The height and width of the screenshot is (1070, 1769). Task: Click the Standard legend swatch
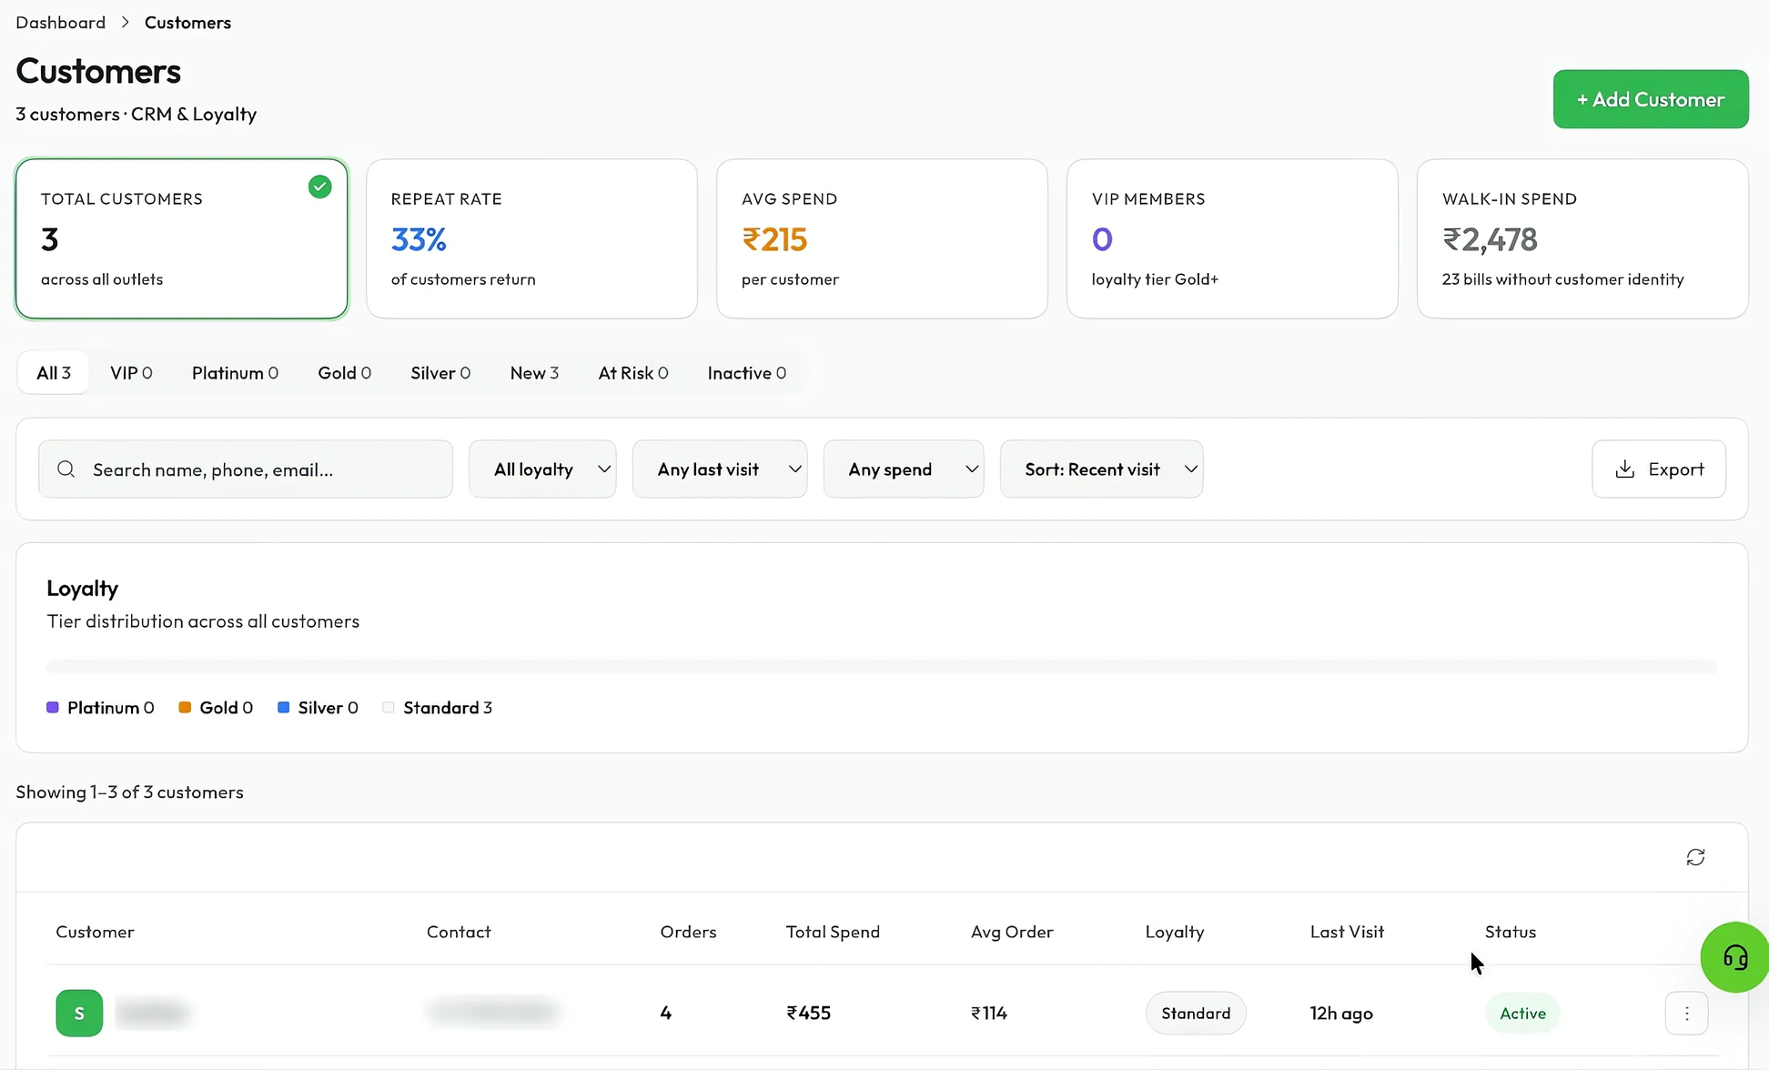pyautogui.click(x=389, y=707)
